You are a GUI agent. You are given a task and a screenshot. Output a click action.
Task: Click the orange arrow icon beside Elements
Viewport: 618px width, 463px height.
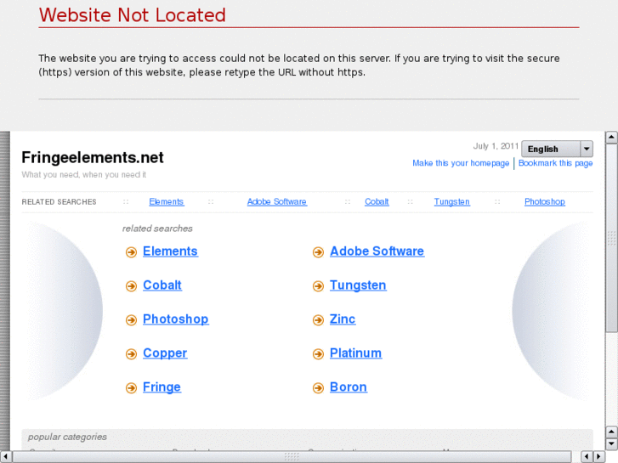(x=131, y=252)
